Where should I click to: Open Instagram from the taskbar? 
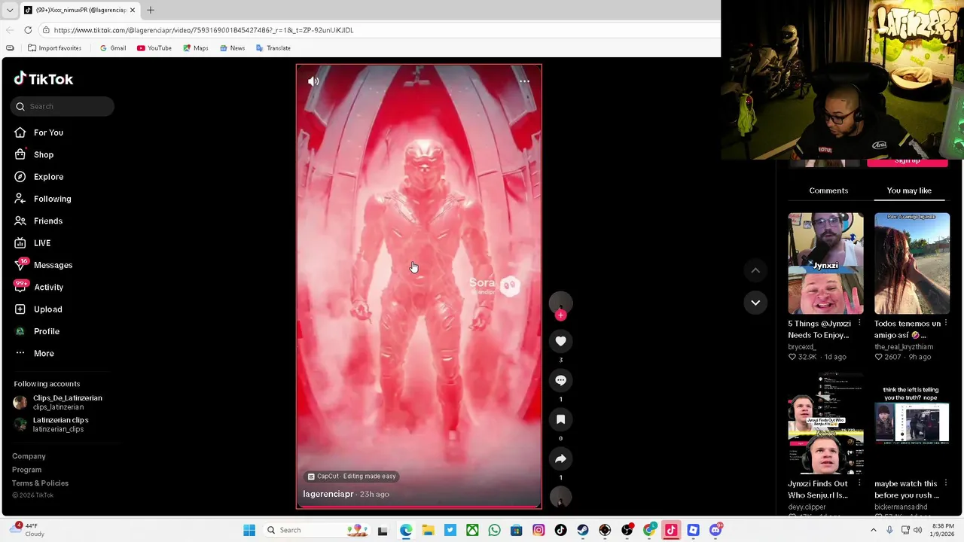click(538, 530)
